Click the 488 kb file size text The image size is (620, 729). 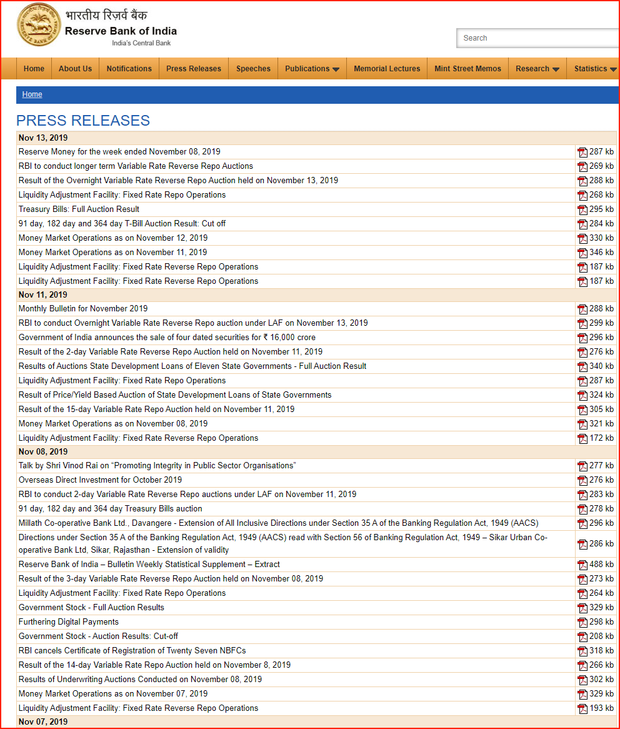click(602, 565)
